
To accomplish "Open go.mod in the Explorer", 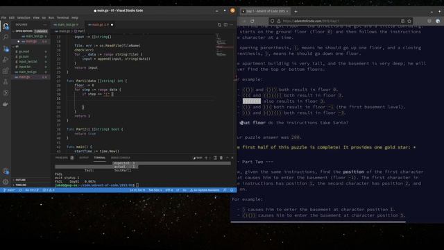I will tap(31, 51).
